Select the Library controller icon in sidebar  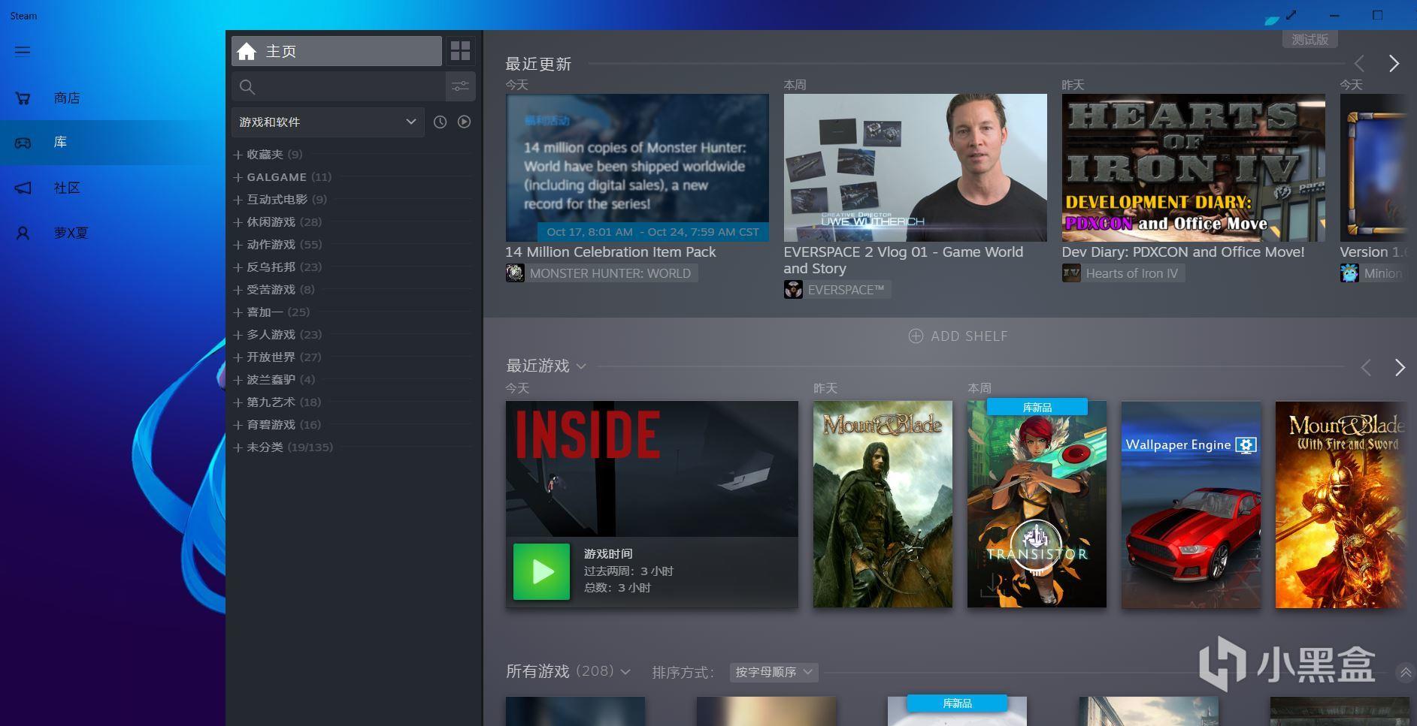pos(23,142)
